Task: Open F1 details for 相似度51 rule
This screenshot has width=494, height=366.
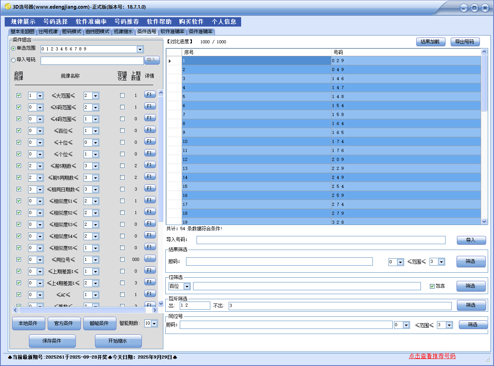Action: 150,200
